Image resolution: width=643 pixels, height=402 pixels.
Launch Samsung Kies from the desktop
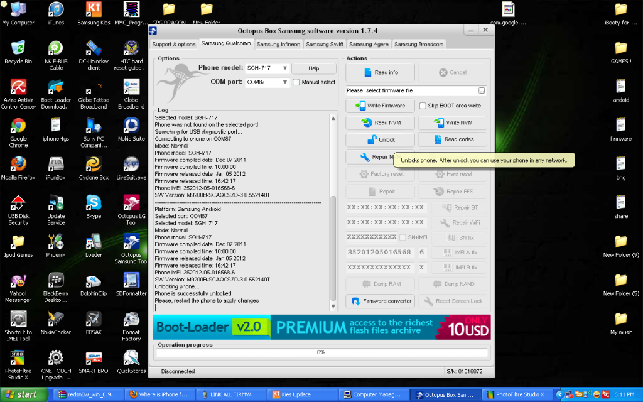point(94,13)
